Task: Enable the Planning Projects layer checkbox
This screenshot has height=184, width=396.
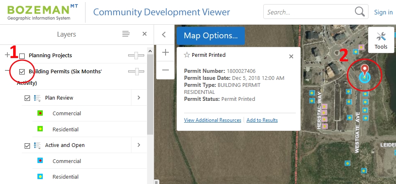Action: 22,56
